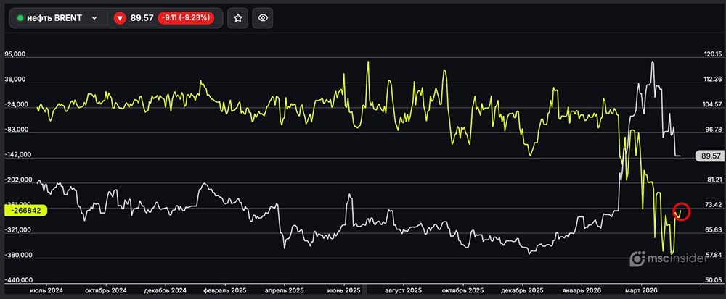Click the февраль 2025 axis label
Viewport: 726px width, 299px height.
[x=224, y=291]
